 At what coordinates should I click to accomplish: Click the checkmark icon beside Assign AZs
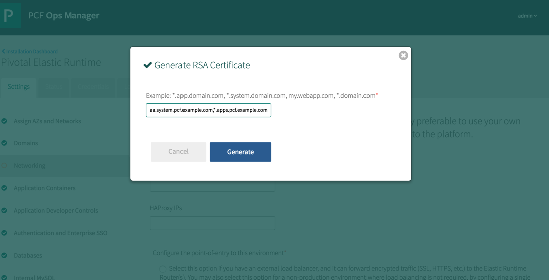(x=4, y=121)
